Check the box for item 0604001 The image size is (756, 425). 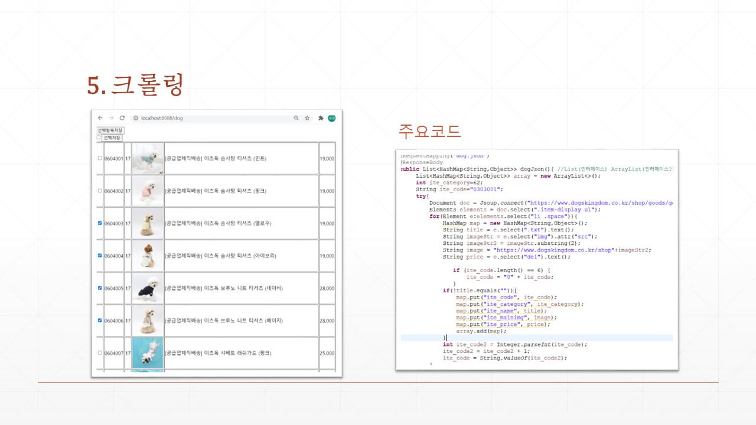point(99,158)
